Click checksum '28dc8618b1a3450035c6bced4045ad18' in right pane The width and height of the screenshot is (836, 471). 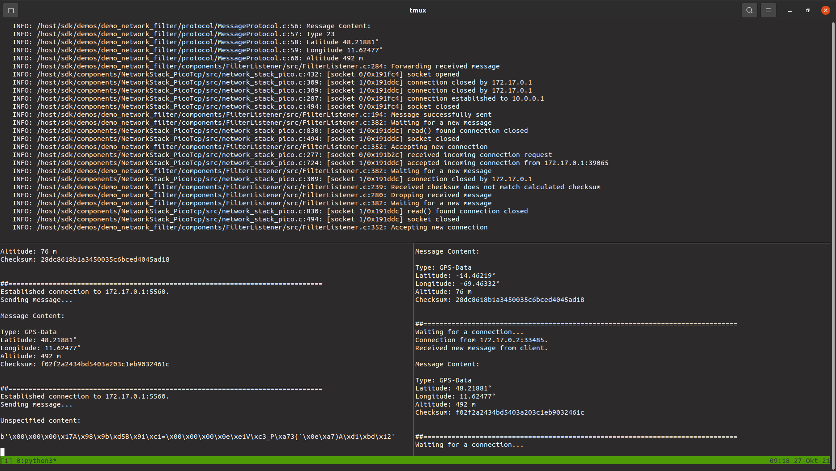pos(520,300)
